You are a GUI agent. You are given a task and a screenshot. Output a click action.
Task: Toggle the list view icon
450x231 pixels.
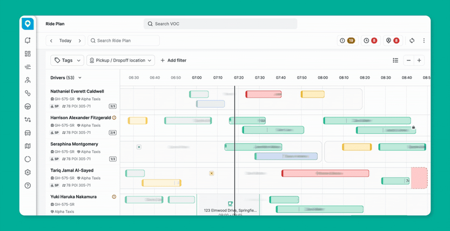[395, 60]
